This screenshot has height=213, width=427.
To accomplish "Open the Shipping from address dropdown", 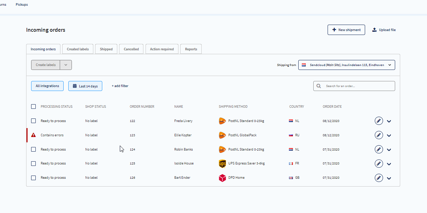I will [x=347, y=65].
